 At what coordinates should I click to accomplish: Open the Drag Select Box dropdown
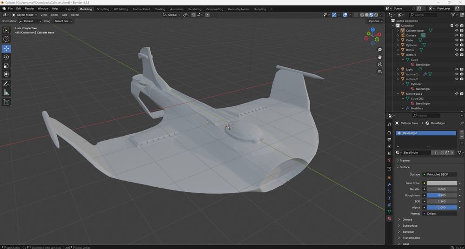[63, 21]
